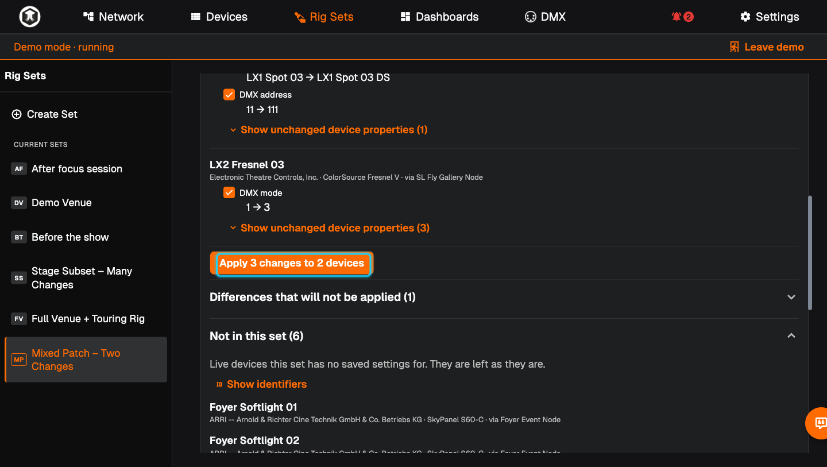Open the feedback chat bubble icon
The width and height of the screenshot is (827, 467).
(x=821, y=423)
